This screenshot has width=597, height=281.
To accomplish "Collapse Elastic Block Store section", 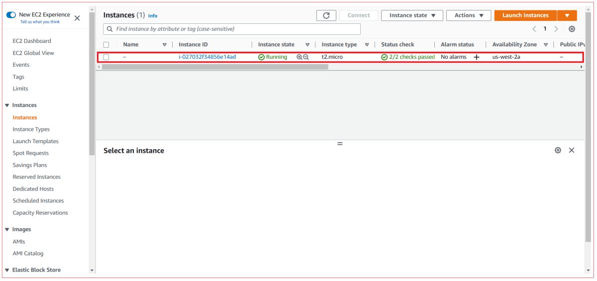I will click(7, 270).
